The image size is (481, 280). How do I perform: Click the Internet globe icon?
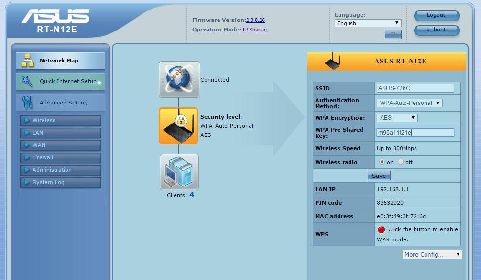(x=179, y=79)
